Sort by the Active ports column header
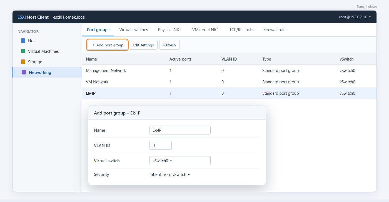Viewport: 389px width, 202px height. coord(180,59)
